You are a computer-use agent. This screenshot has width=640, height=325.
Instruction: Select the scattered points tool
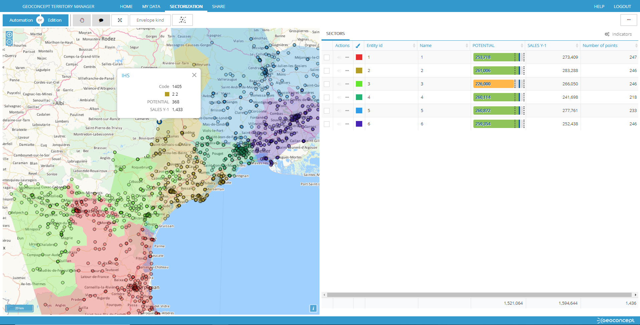pos(182,20)
